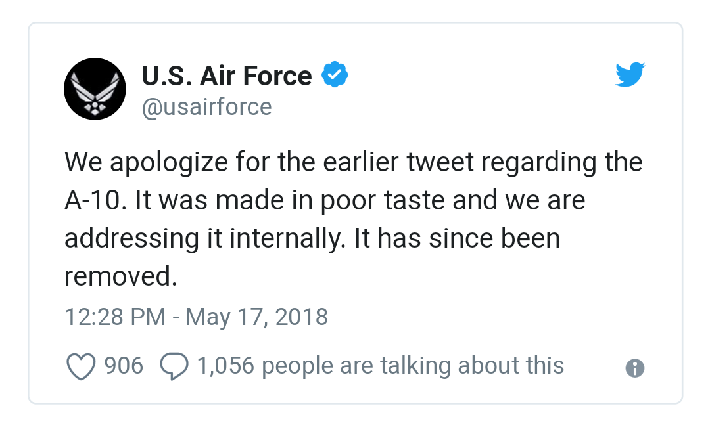
Task: Click the word 'A-10' in the tweet
Action: (97, 200)
